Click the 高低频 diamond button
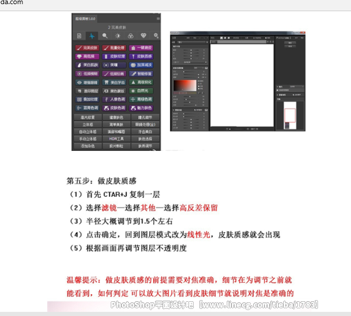The width and height of the screenshot is (351, 316). click(87, 56)
